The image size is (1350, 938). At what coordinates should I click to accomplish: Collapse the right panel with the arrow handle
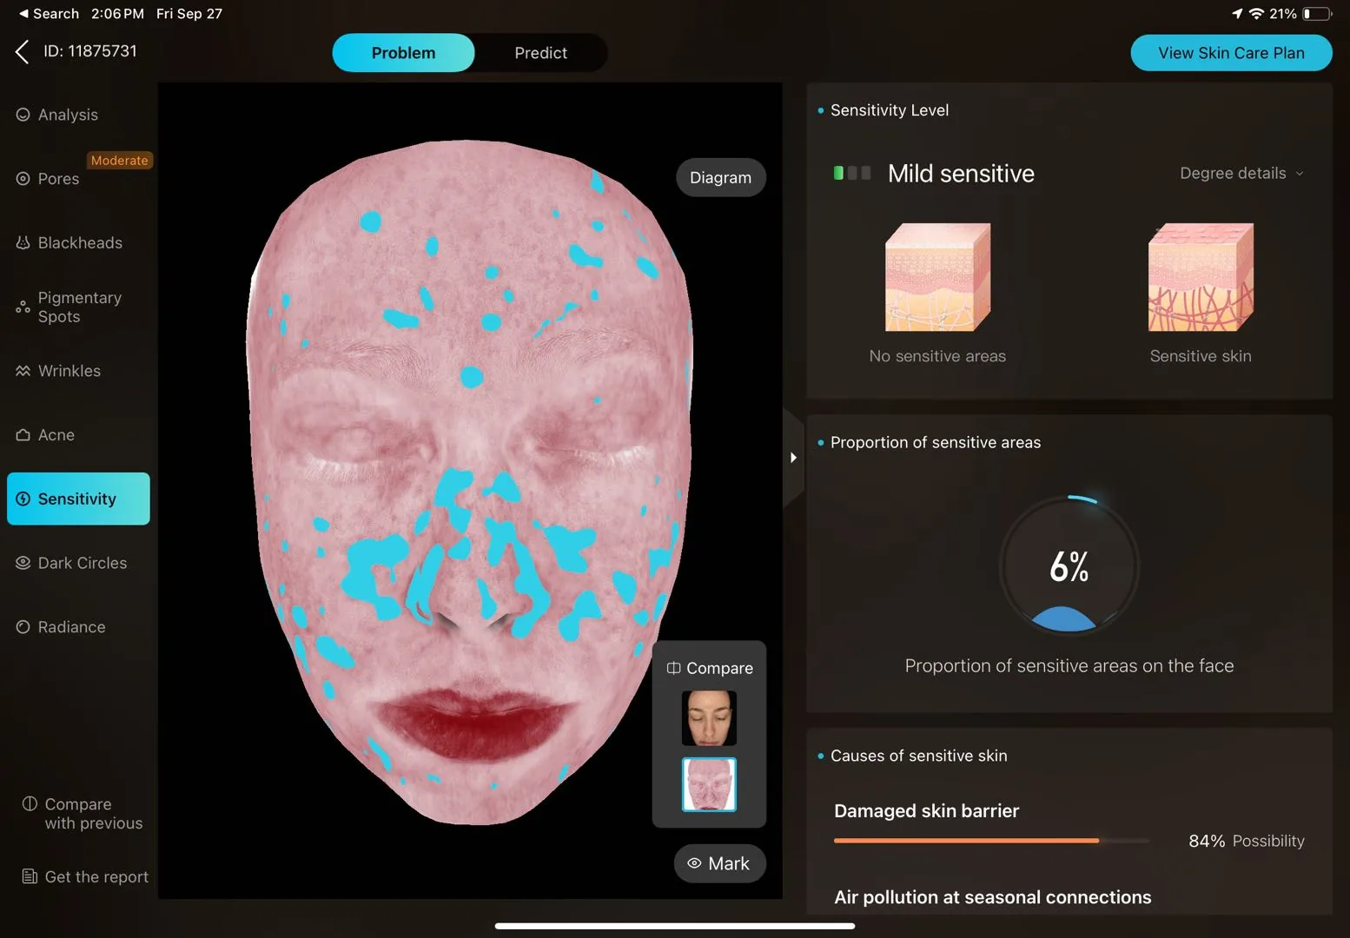click(793, 458)
